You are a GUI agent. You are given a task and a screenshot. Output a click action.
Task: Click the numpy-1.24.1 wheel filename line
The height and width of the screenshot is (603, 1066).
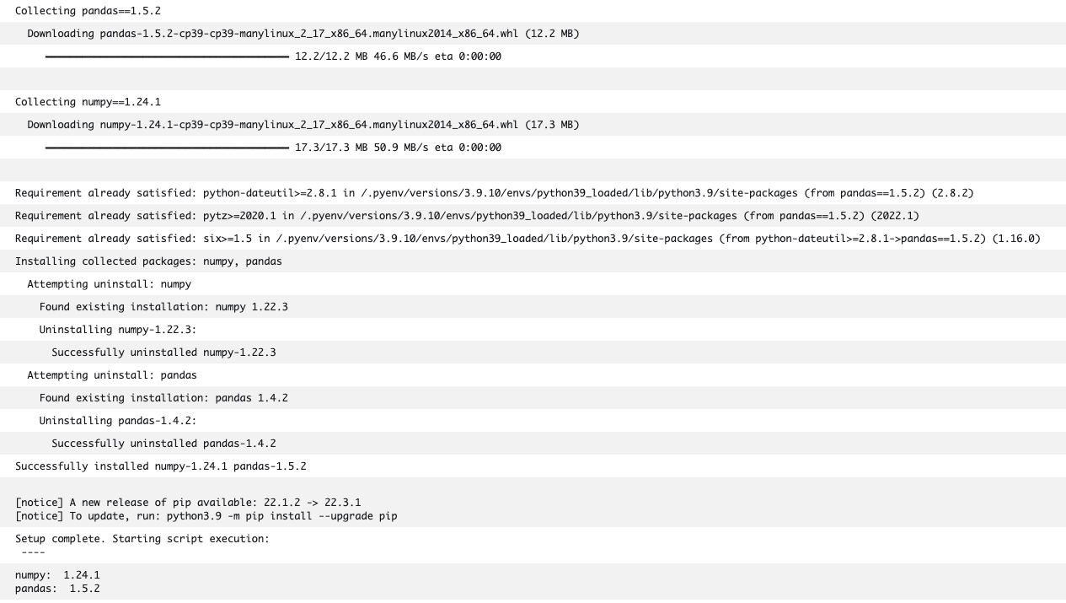[303, 125]
